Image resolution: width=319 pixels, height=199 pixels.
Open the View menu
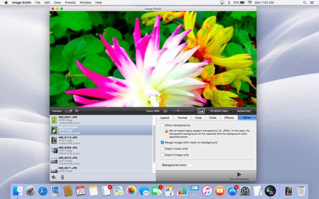coord(57,3)
